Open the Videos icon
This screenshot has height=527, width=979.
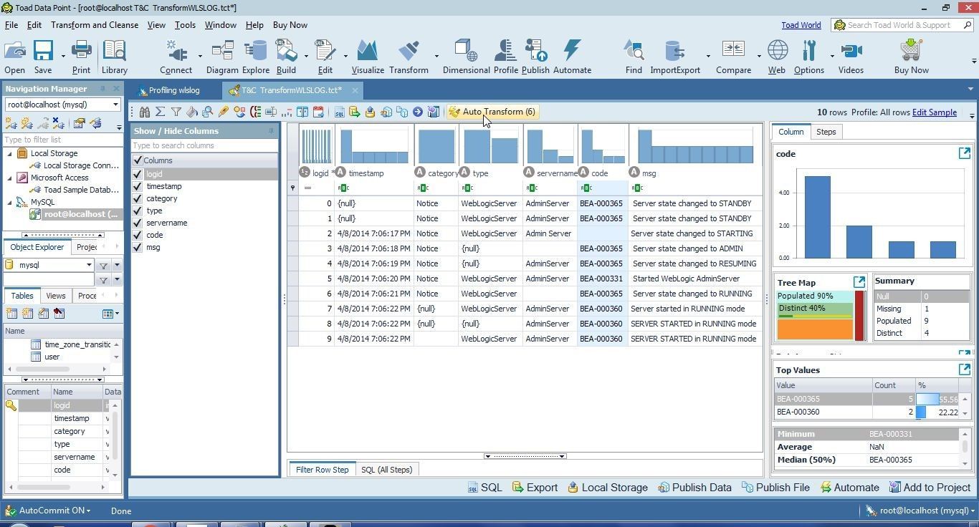pyautogui.click(x=851, y=57)
